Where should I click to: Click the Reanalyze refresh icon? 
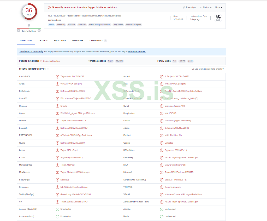[184, 8]
